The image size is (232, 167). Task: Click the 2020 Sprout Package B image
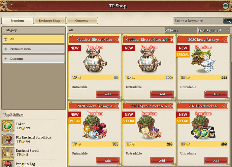(149, 127)
